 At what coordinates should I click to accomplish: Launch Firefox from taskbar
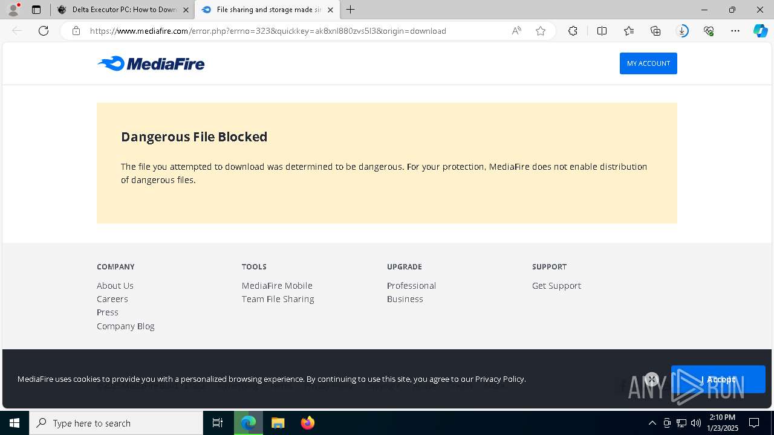click(307, 423)
